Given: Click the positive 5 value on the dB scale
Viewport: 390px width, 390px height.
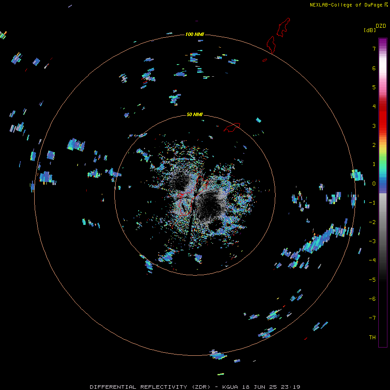Looking at the screenshot, I should (x=374, y=87).
